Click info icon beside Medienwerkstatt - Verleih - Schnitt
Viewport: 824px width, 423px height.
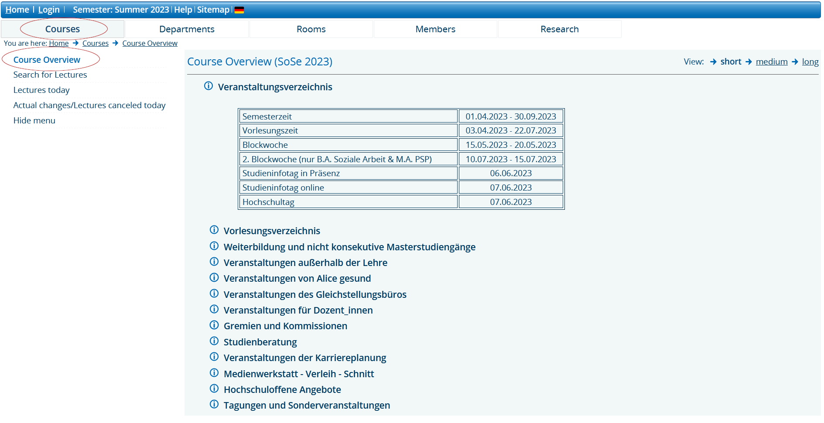pyautogui.click(x=214, y=373)
